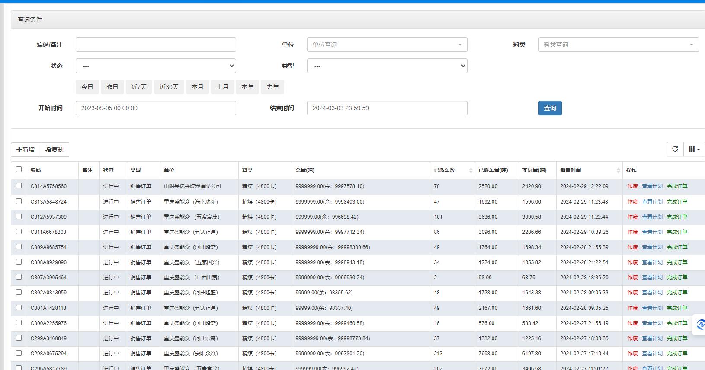Click 作废 for order C300A2255976
Viewport: 705px width, 370px height.
[632, 323]
